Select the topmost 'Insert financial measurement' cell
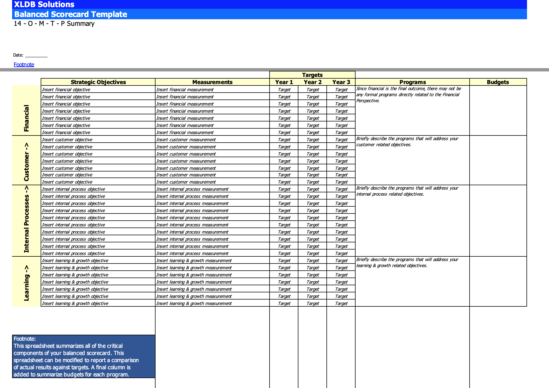 (212, 90)
